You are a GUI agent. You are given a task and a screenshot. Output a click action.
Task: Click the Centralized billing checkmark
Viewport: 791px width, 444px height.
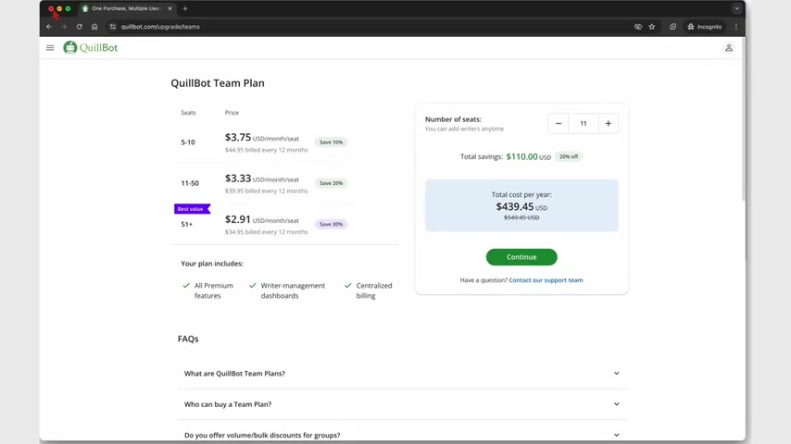[x=348, y=285]
